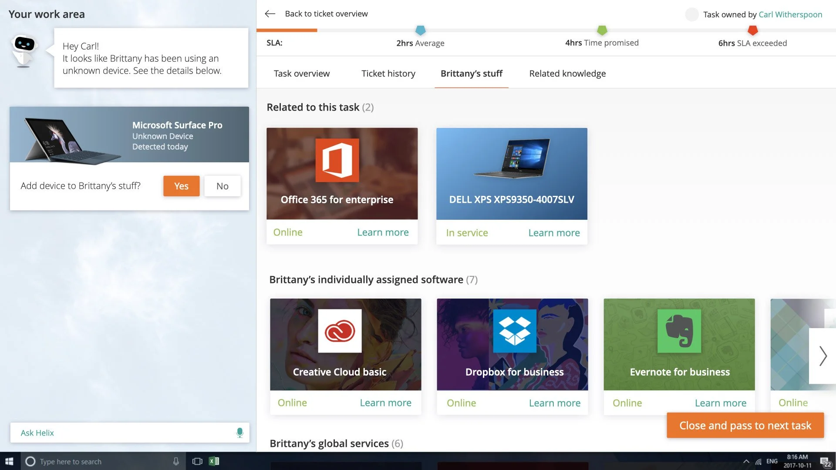Click Close and pass to next task

(x=745, y=425)
